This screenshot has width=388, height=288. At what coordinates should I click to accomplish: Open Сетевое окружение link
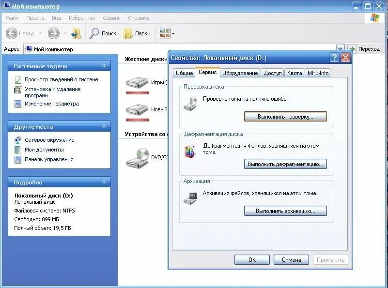coord(49,140)
